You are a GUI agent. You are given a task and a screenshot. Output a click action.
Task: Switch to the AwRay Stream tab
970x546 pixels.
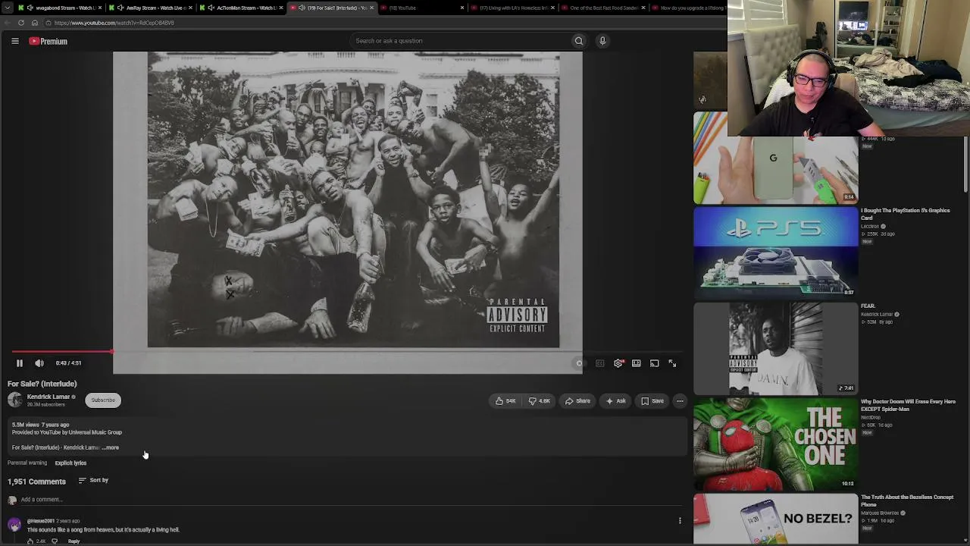(152, 8)
